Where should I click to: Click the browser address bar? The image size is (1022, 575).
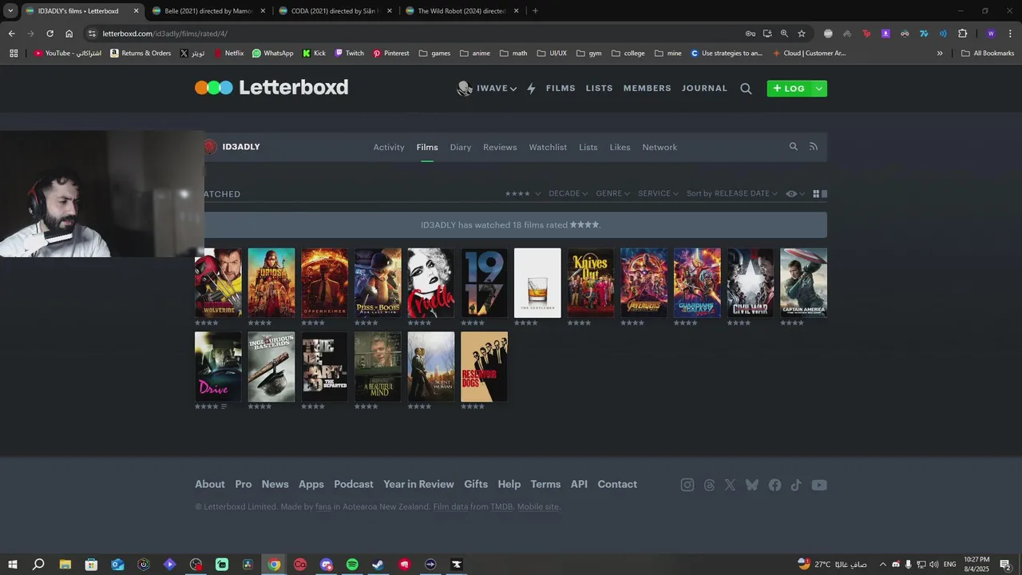click(x=415, y=34)
